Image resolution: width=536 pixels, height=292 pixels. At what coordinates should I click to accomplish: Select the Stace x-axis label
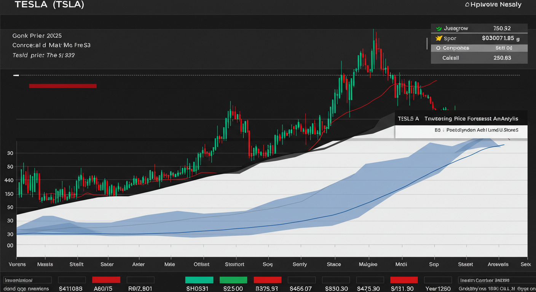click(x=334, y=264)
